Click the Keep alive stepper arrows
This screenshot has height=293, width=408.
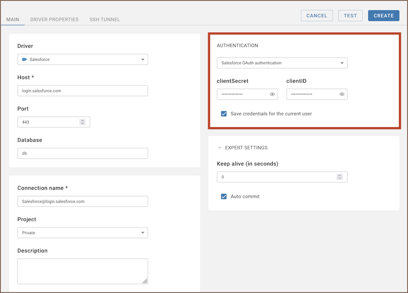(339, 177)
